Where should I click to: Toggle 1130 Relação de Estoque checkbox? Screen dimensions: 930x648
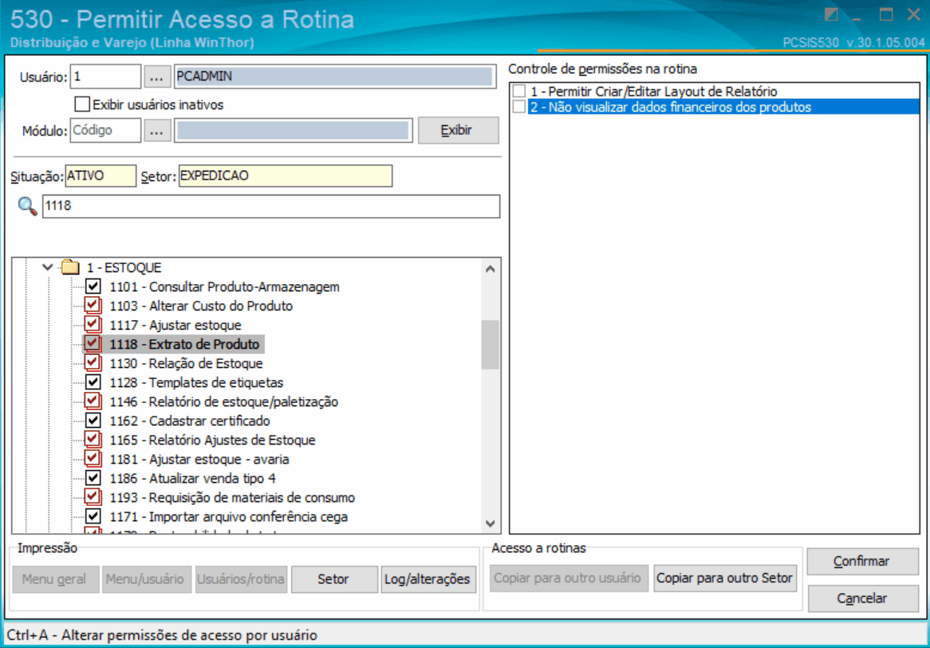93,362
